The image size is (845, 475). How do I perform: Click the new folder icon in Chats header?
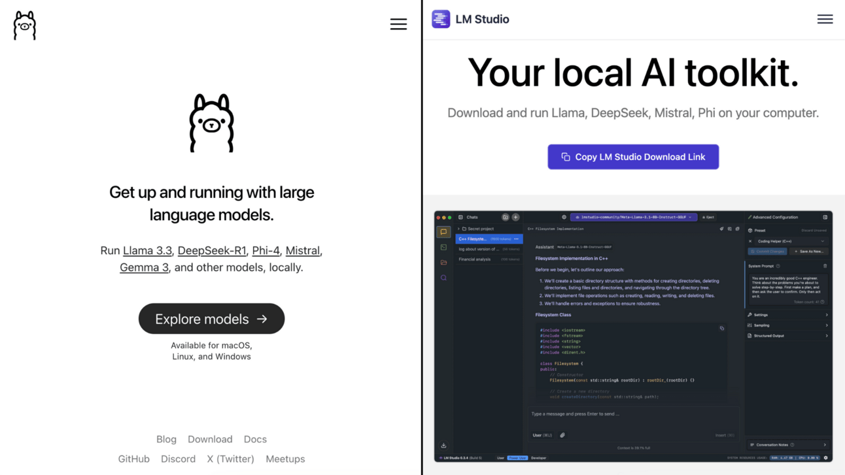(506, 217)
